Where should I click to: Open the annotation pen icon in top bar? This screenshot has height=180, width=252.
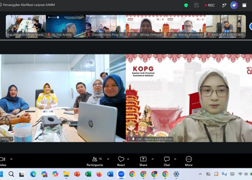(x=224, y=5)
